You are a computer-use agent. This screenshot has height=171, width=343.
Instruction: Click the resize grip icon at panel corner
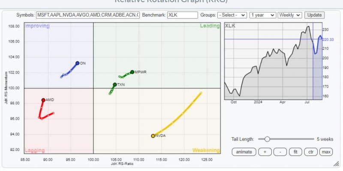[336, 164]
